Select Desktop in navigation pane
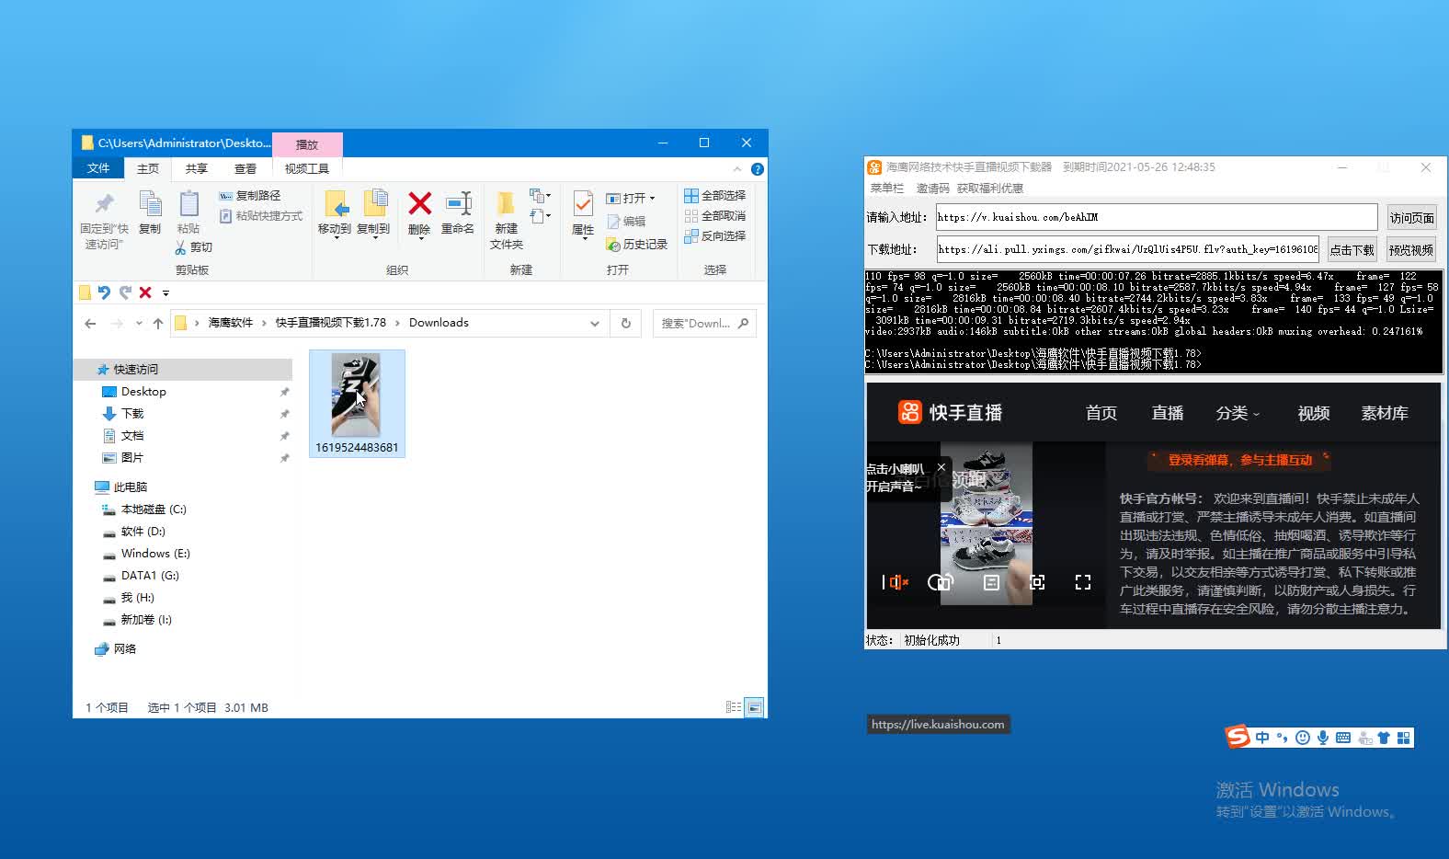 (143, 392)
